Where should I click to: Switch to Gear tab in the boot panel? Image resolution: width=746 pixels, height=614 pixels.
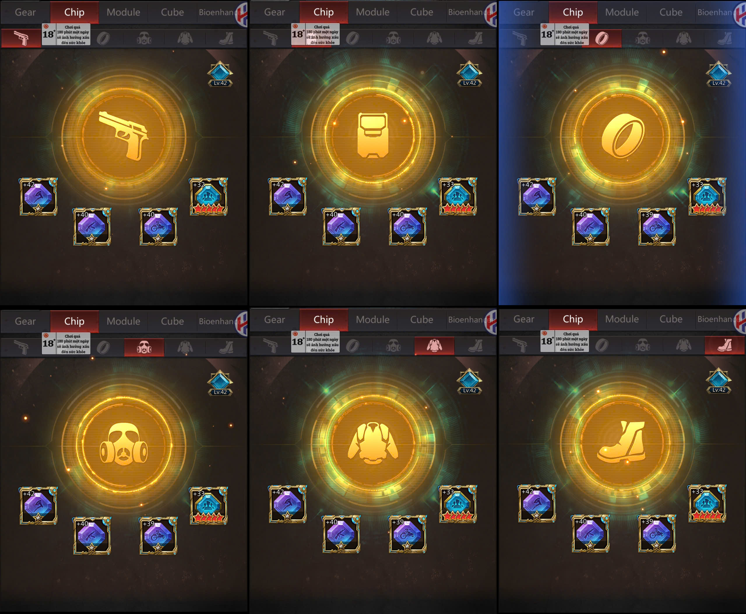(524, 319)
